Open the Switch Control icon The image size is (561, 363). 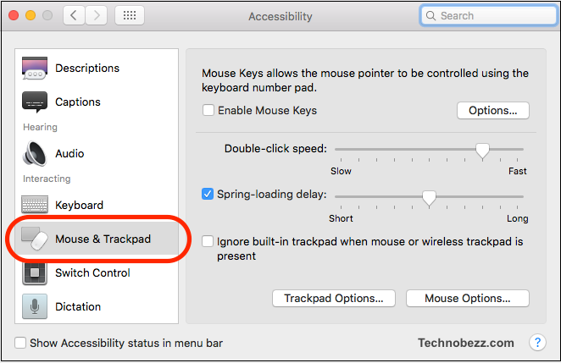click(x=35, y=273)
